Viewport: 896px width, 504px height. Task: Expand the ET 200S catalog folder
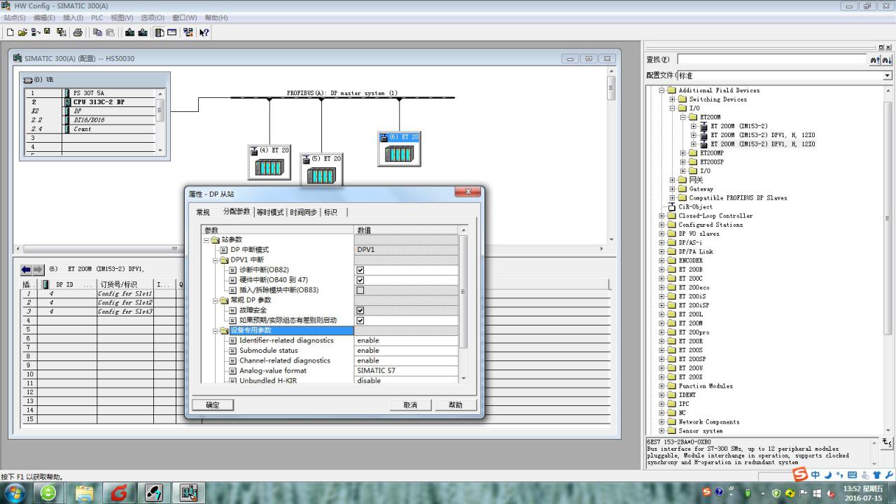pyautogui.click(x=661, y=350)
